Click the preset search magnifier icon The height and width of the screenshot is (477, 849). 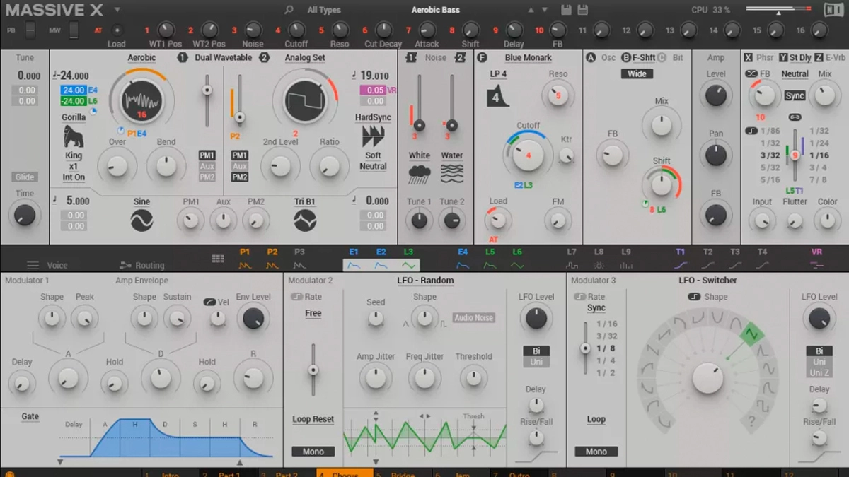(289, 10)
